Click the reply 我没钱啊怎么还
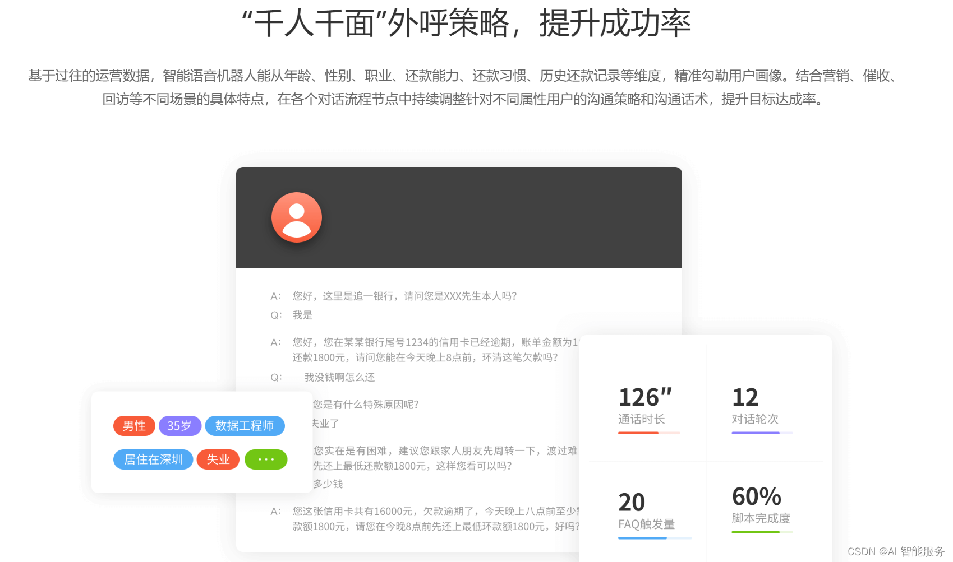This screenshot has height=562, width=953. pos(339,377)
